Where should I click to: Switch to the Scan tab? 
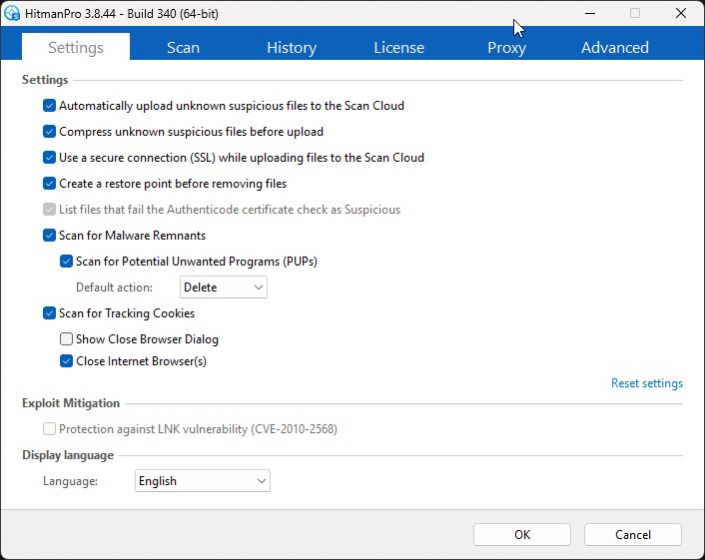(x=183, y=47)
